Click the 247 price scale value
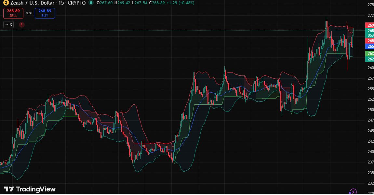 [x=371, y=120]
